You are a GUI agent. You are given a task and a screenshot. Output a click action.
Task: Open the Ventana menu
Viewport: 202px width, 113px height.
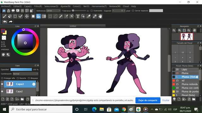tap(115, 6)
